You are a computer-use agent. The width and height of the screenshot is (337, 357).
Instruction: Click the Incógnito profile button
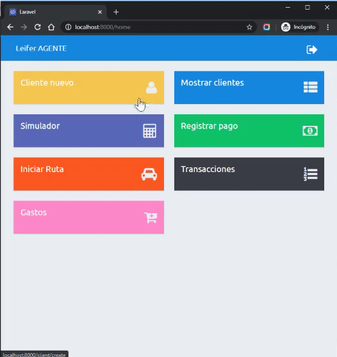[299, 27]
